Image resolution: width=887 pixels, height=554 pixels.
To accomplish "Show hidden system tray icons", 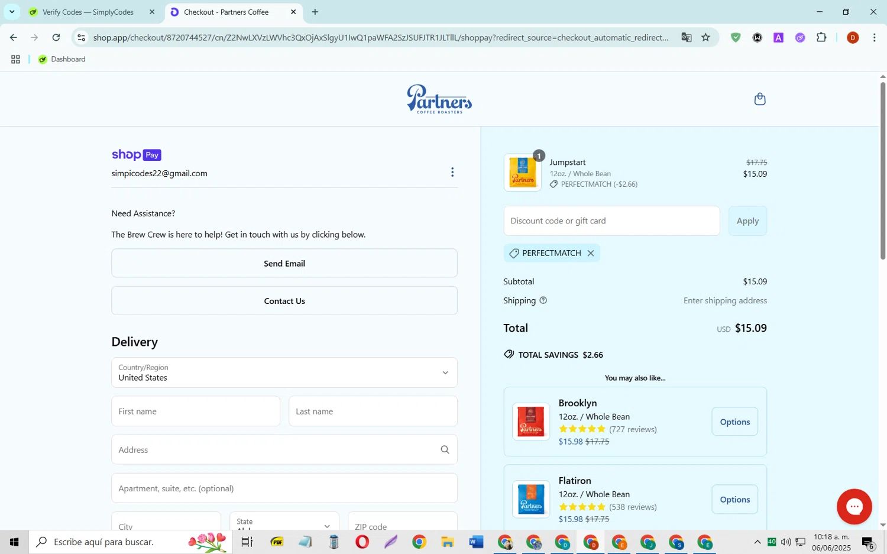I will point(757,542).
